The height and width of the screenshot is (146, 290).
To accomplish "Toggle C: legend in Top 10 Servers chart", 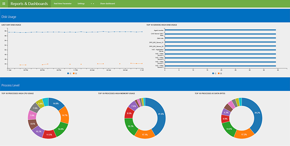I will pos(214,73).
